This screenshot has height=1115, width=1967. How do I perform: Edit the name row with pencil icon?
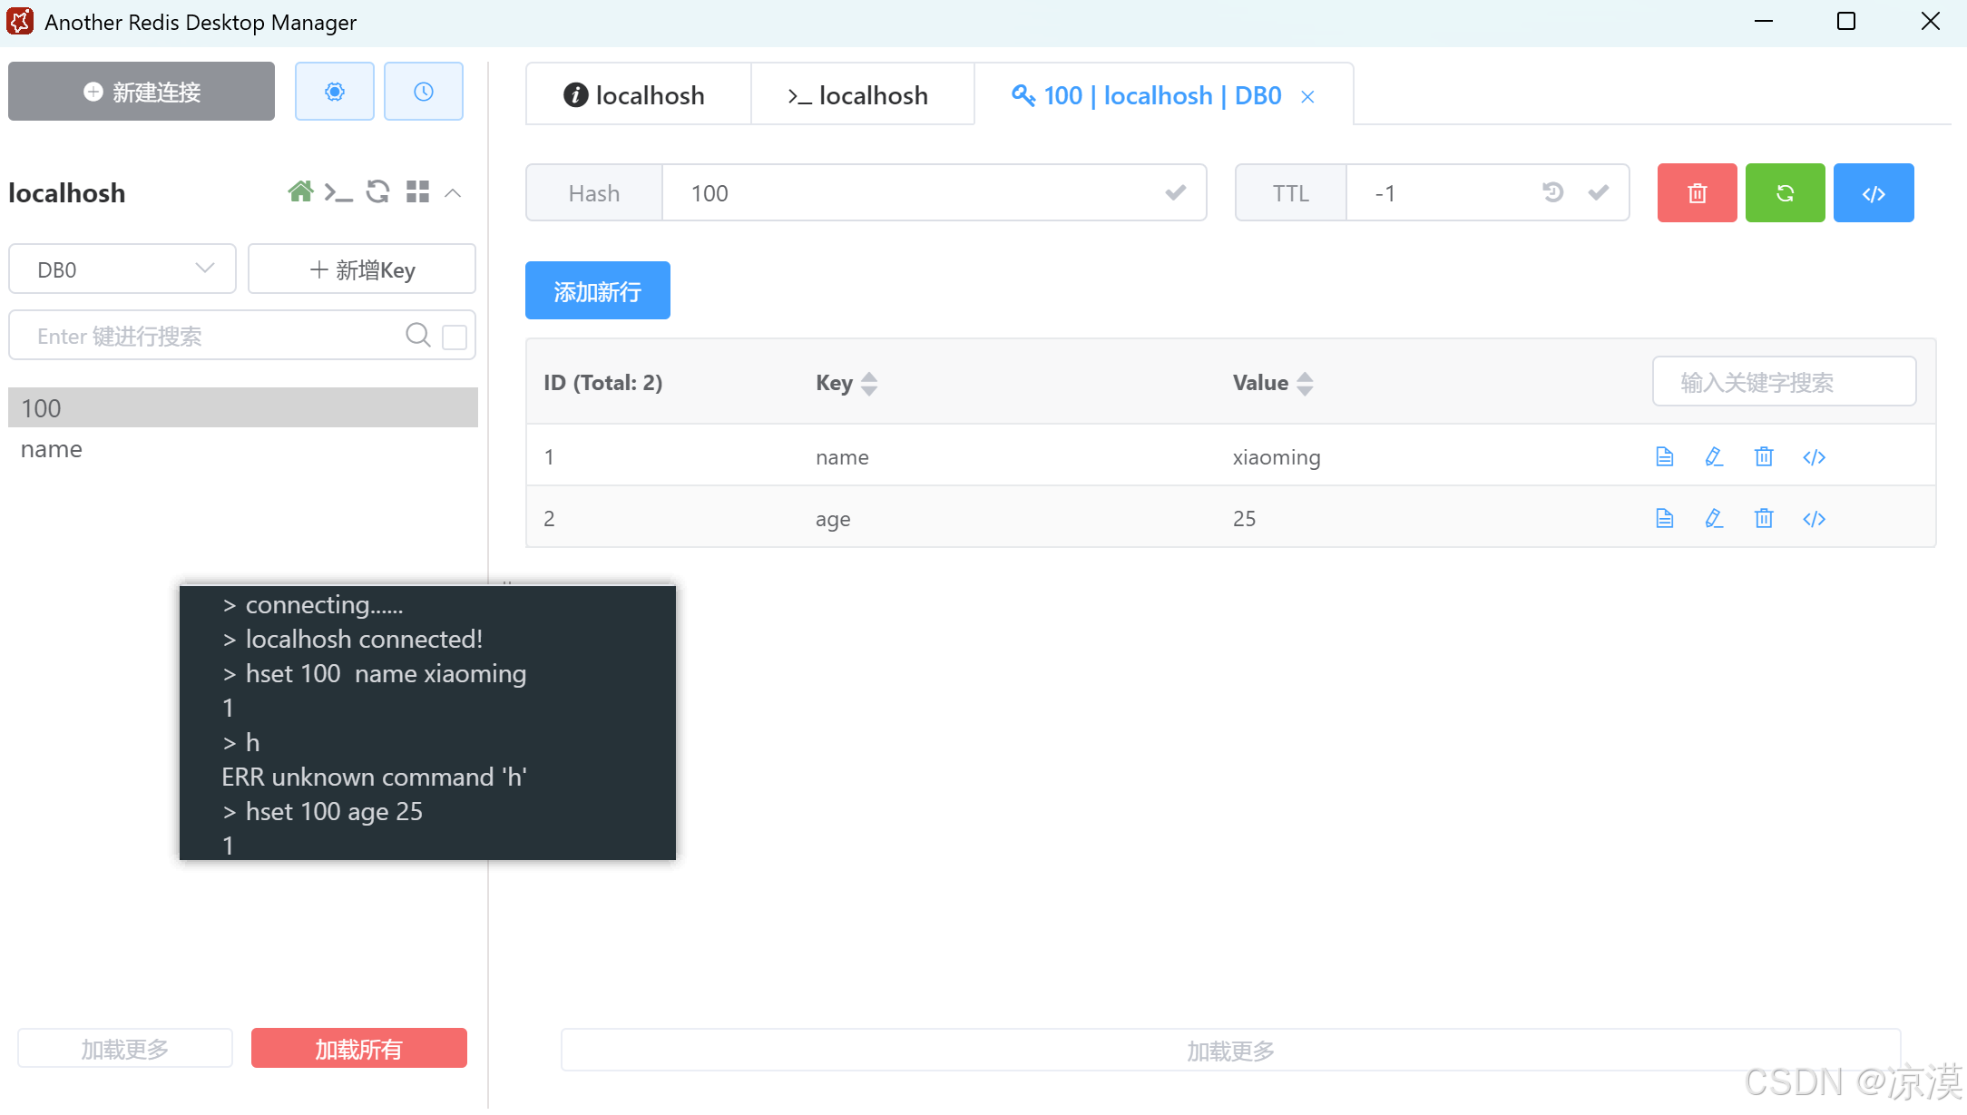point(1714,457)
